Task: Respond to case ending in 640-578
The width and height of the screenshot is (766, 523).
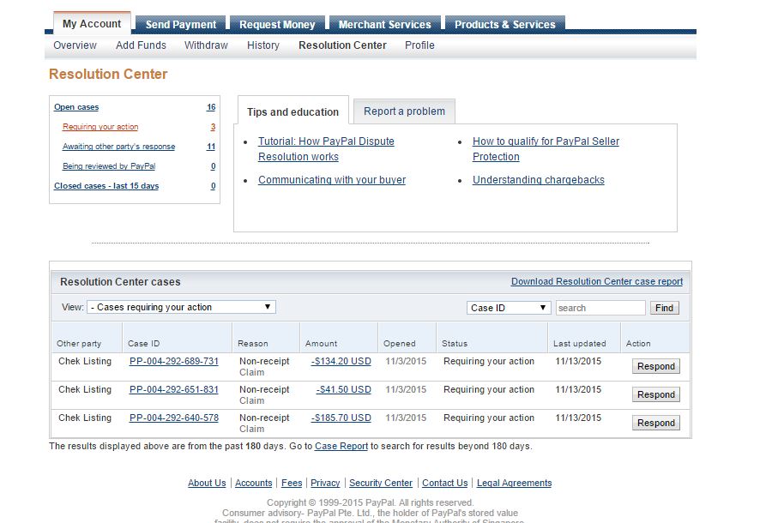Action: point(655,423)
